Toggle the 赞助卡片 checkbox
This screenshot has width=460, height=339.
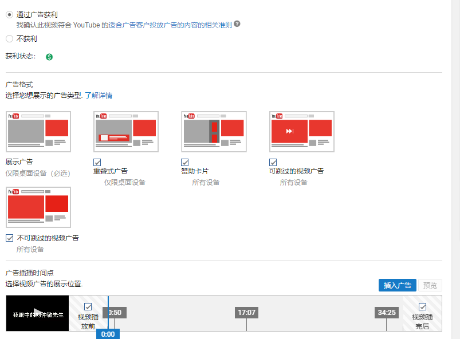point(185,162)
